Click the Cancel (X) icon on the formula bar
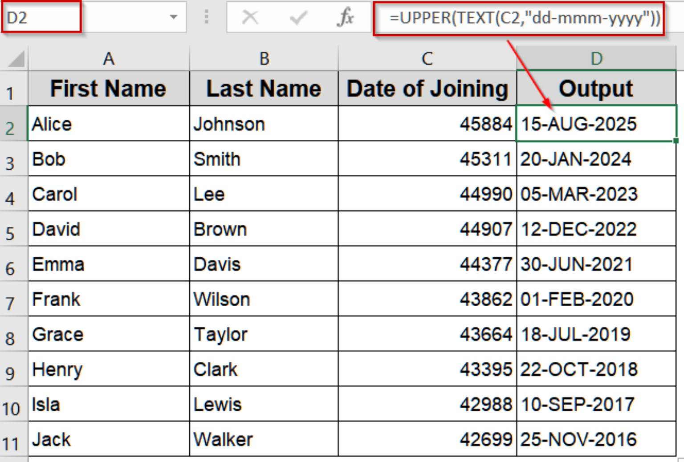Image resolution: width=684 pixels, height=462 pixels. tap(250, 18)
